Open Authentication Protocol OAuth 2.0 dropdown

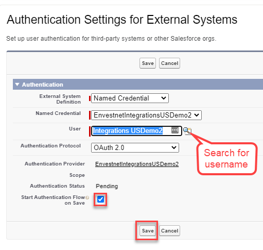click(135, 147)
